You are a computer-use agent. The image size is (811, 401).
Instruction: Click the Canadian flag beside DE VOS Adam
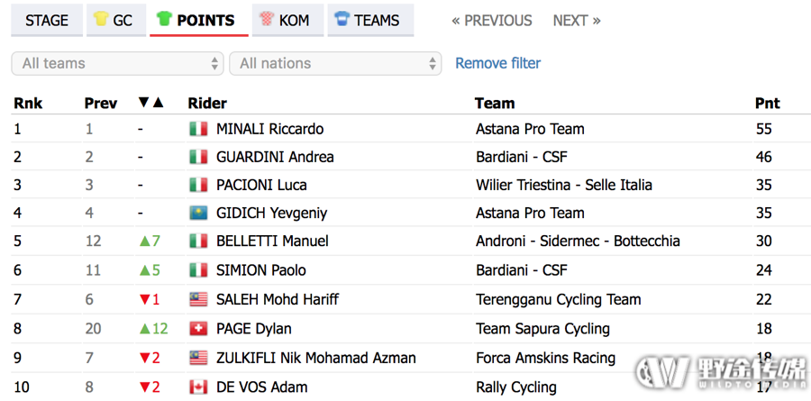click(198, 387)
